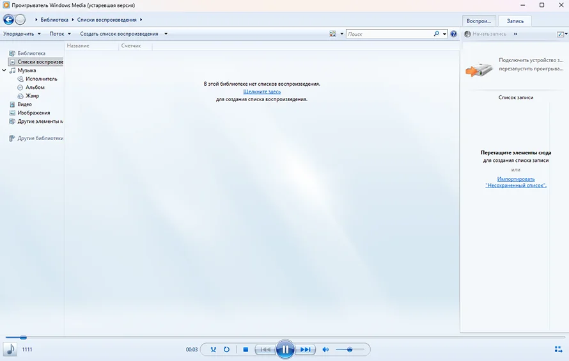Click the Windows Media Player title icon
569x361 pixels.
pyautogui.click(x=6, y=5)
